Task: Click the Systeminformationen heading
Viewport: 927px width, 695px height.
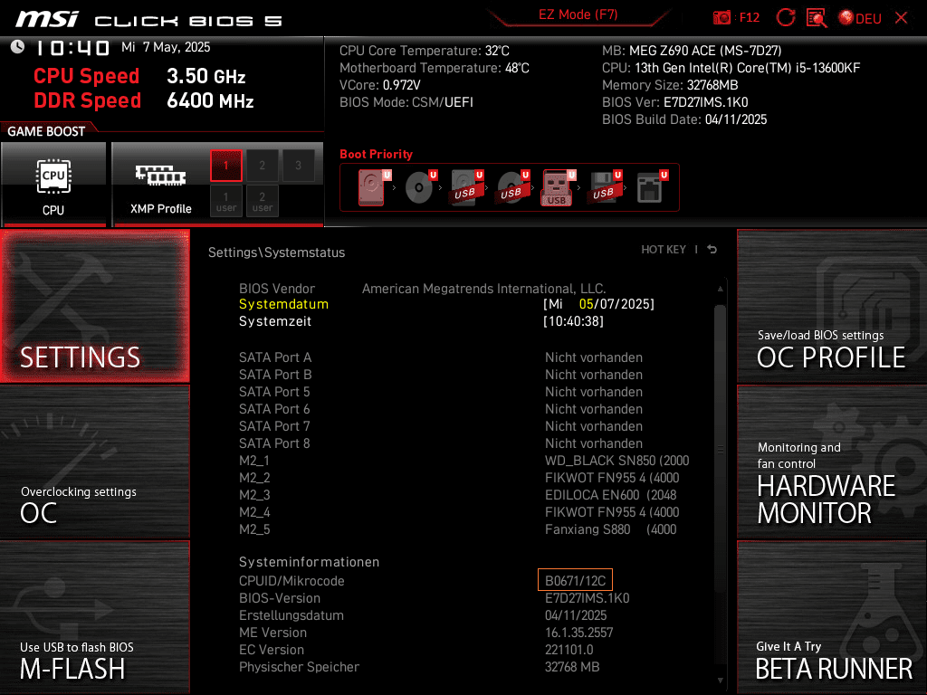Action: tap(309, 562)
